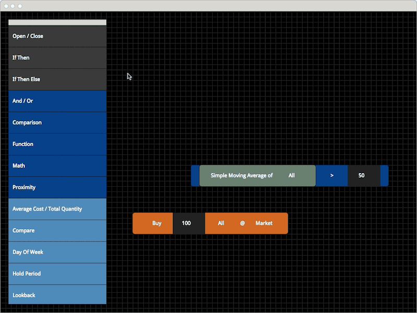This screenshot has height=313, width=417.
Task: Edit the 100 quantity field
Action: (189, 223)
